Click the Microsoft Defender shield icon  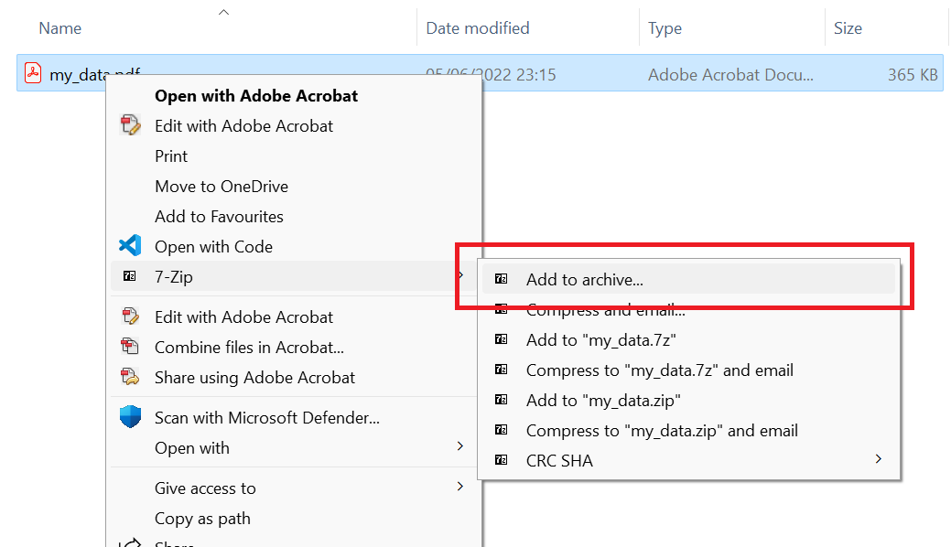(132, 415)
